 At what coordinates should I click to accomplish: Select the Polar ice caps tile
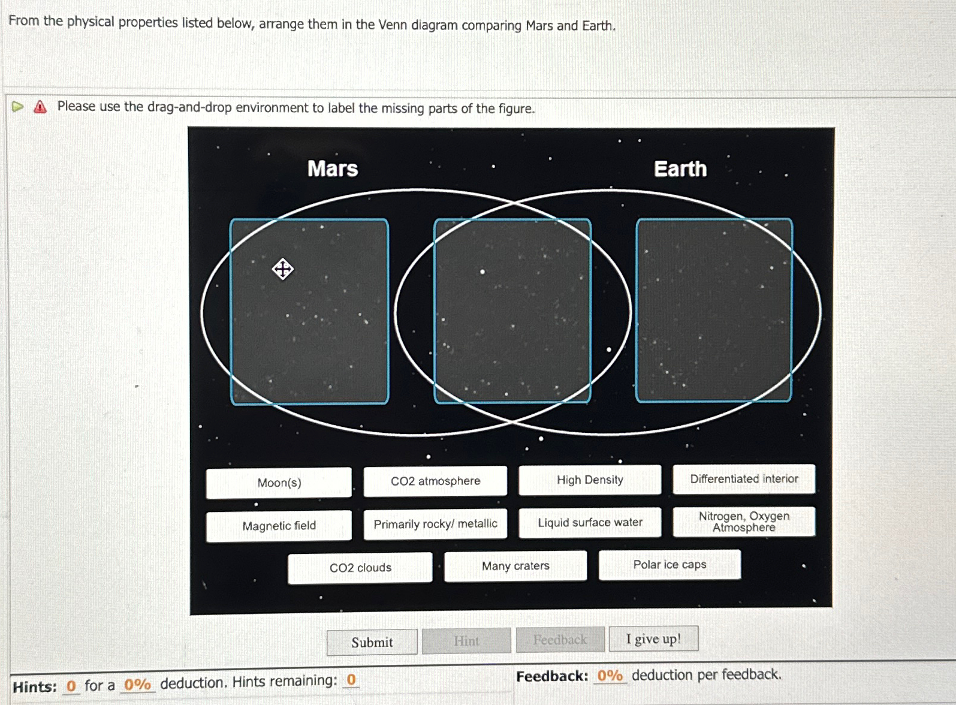(669, 565)
